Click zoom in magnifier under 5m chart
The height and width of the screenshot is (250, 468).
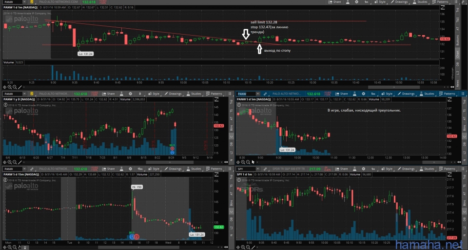tap(243, 162)
